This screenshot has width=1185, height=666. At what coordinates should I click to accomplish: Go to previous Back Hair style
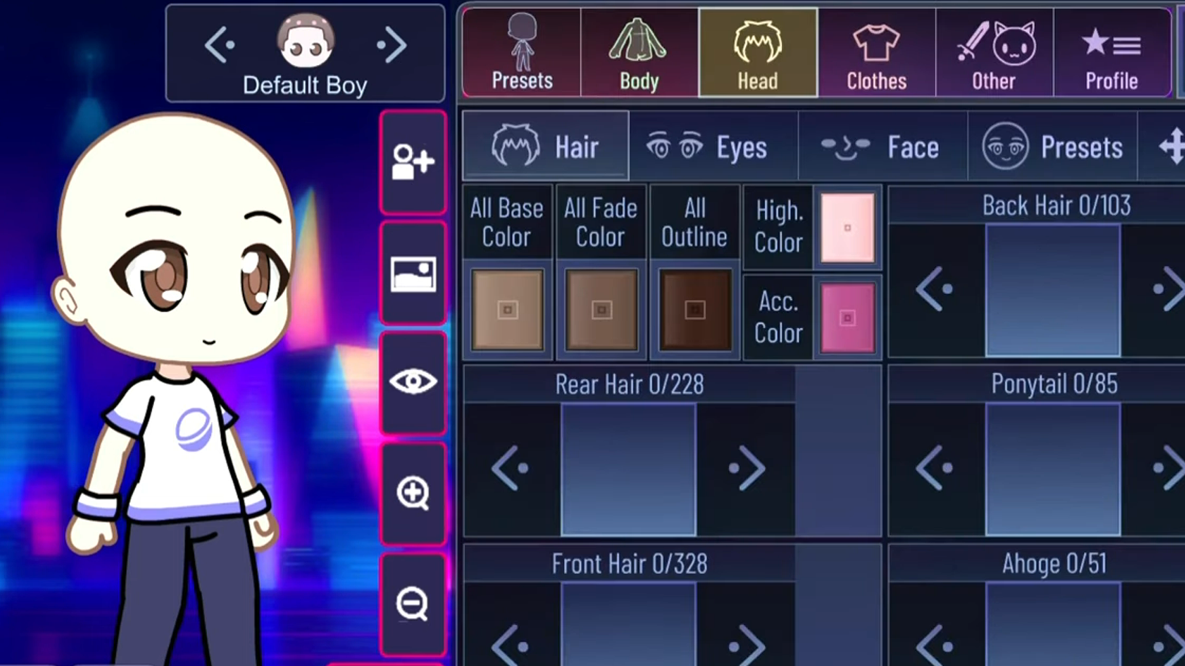(934, 289)
